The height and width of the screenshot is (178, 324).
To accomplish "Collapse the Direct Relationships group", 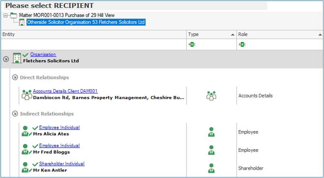I will click(x=15, y=77).
